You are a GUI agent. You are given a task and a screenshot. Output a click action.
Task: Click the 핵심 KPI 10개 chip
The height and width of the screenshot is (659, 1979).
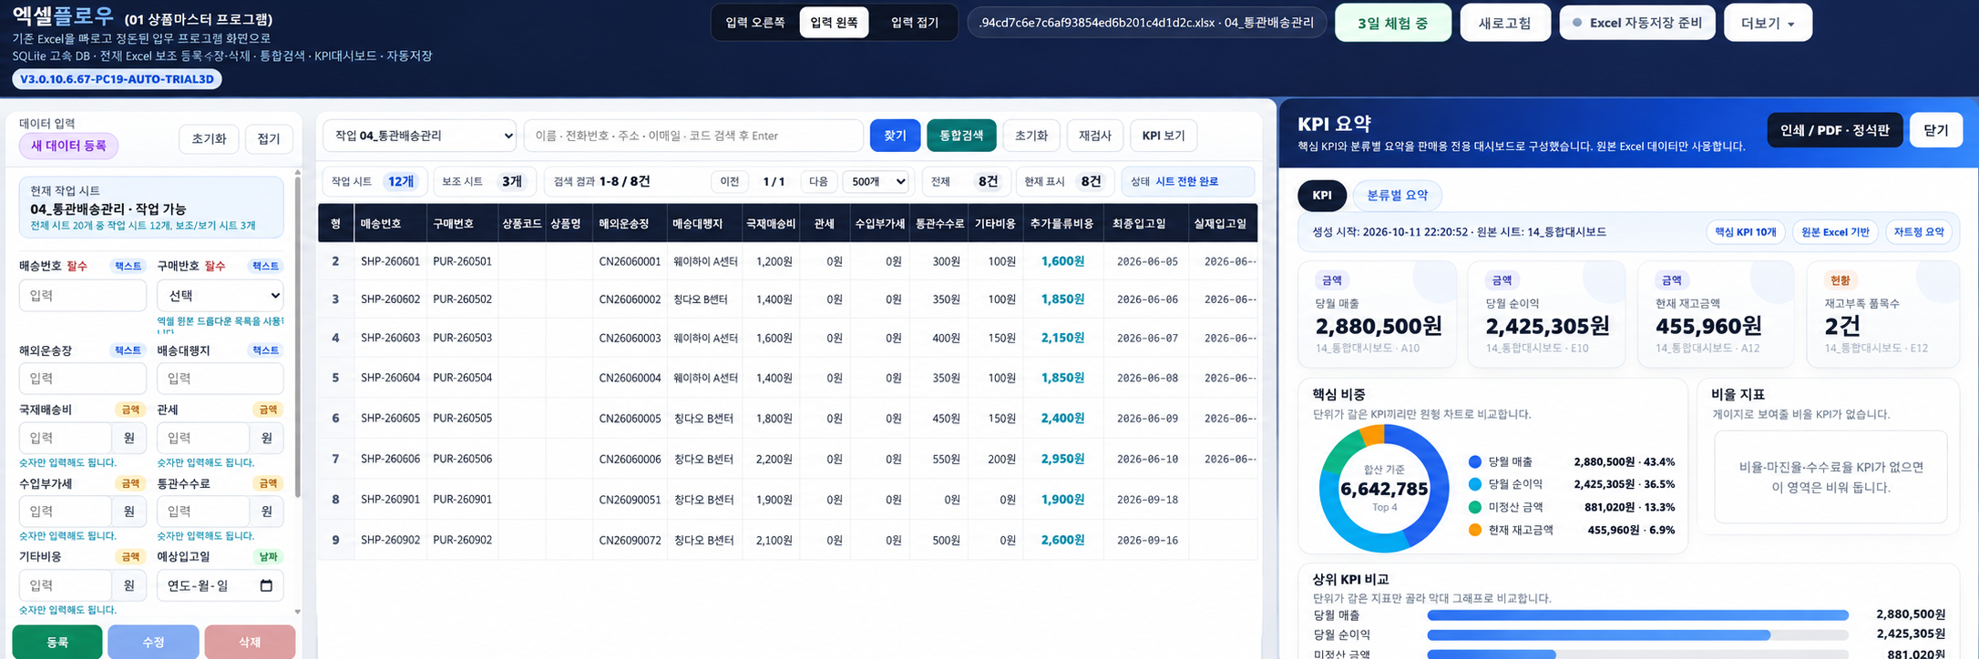(1745, 232)
